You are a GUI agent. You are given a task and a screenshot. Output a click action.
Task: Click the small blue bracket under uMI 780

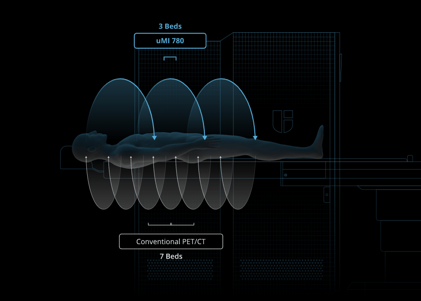[x=170, y=58]
